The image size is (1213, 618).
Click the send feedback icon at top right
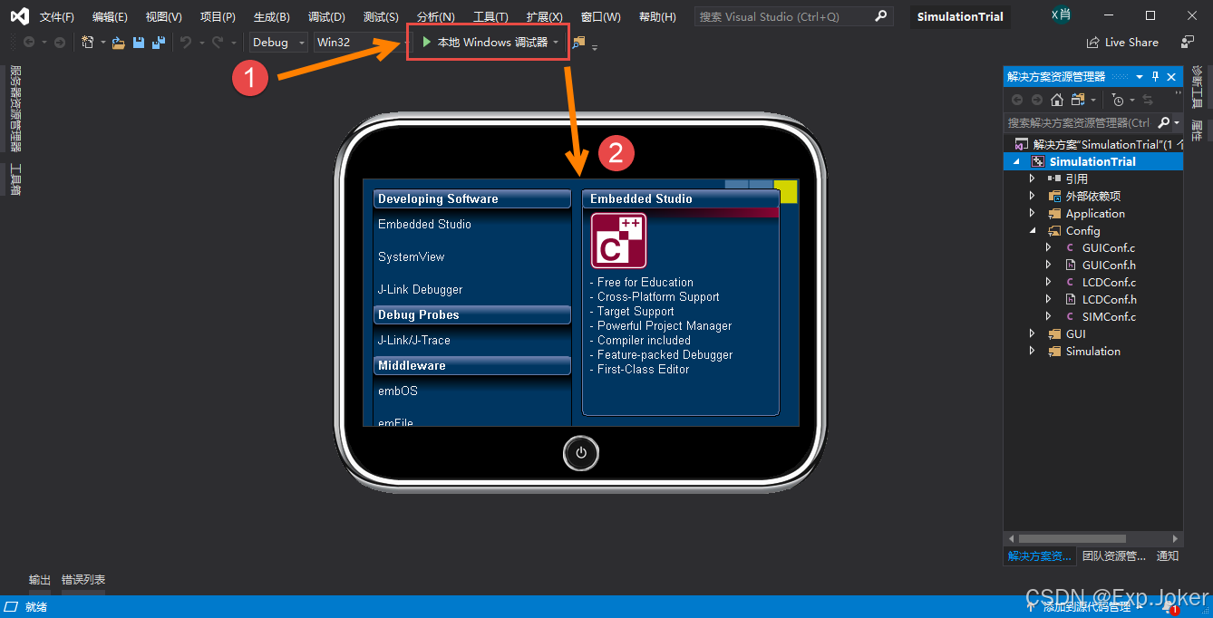[x=1188, y=43]
